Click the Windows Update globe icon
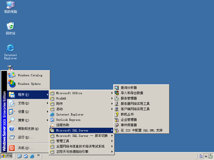Image resolution: width=214 pixels, height=160 pixels. [12, 83]
